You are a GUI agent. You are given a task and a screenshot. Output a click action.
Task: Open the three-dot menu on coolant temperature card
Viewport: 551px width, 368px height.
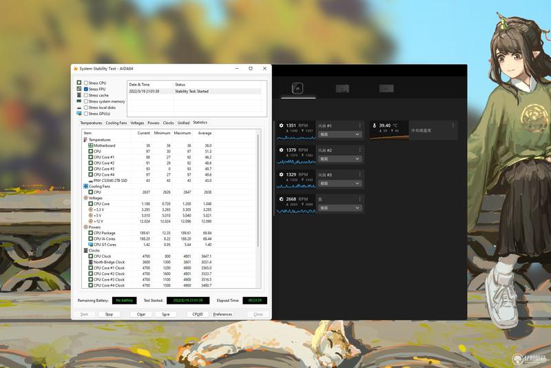click(x=453, y=125)
